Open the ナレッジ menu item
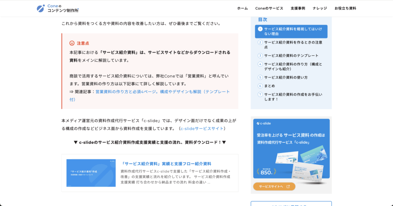The height and width of the screenshot is (206, 393). [x=320, y=8]
